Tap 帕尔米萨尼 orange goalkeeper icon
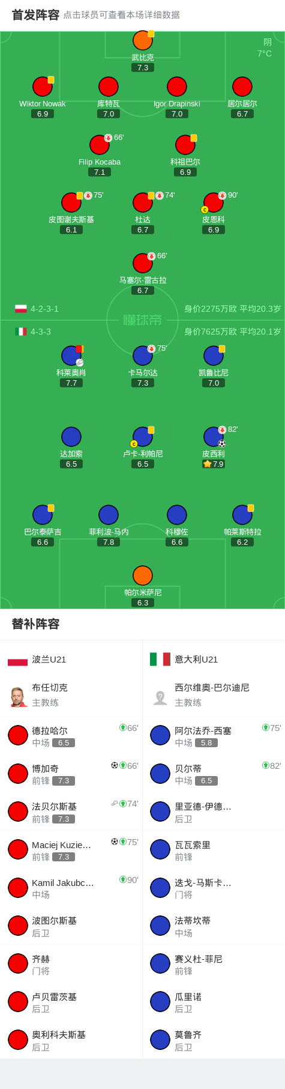Image resolution: width=285 pixels, height=1089 pixels. pyautogui.click(x=143, y=575)
